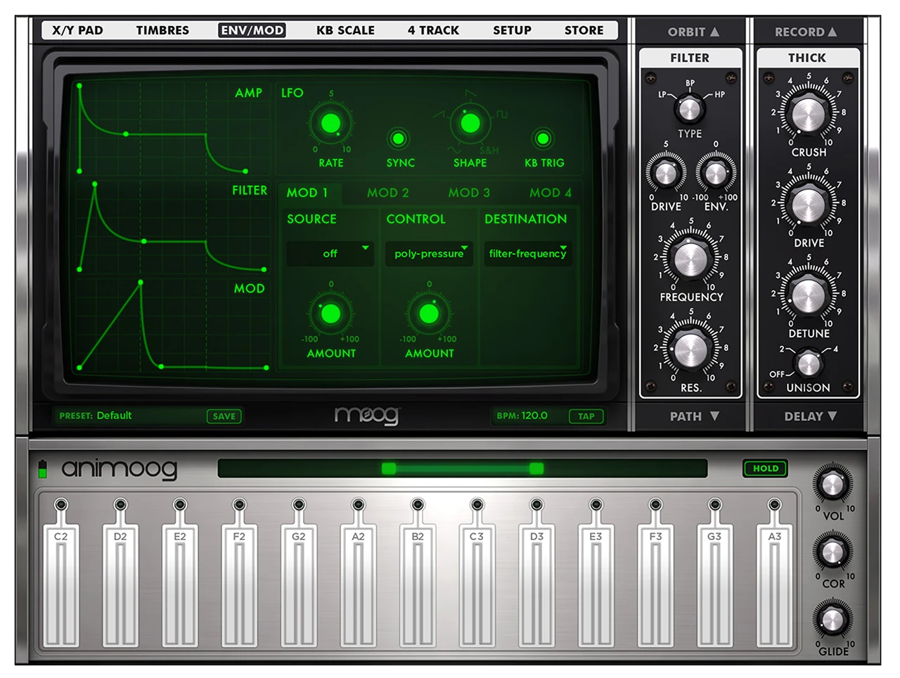Play the C3 key on keyboard
Viewport: 900px width, 678px height.
[477, 584]
